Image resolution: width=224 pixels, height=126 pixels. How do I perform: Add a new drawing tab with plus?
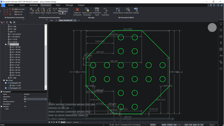tap(79, 20)
